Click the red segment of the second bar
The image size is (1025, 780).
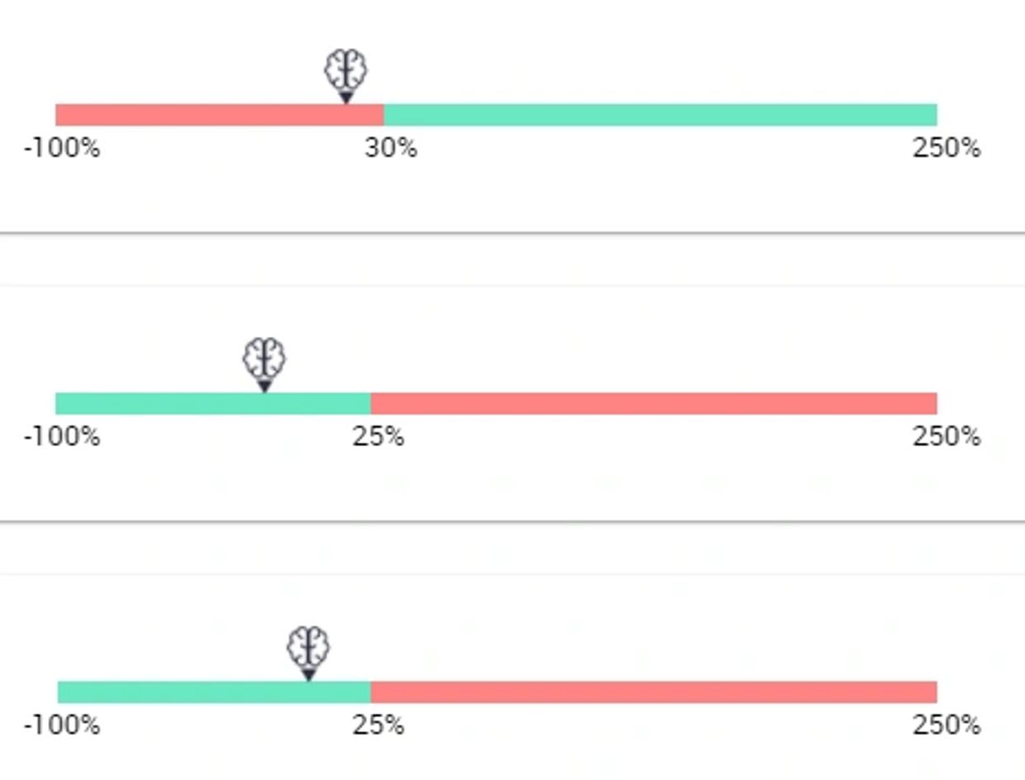[x=653, y=403]
